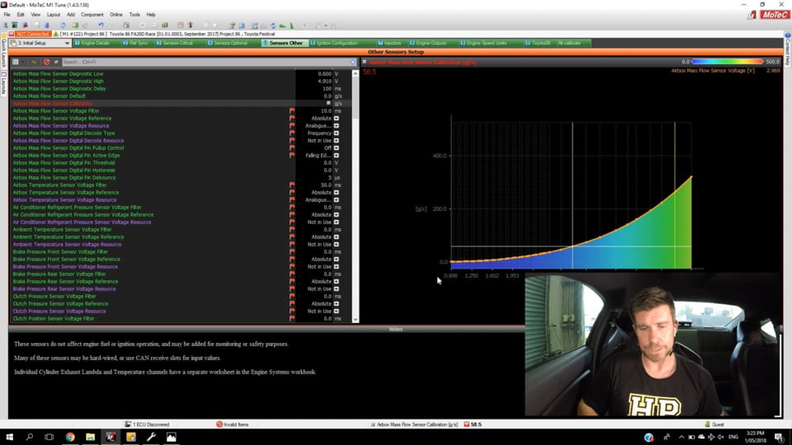Screen dimensions: 792x445
Task: Toggle checkbox left of the calibration graph title
Action: pos(365,62)
